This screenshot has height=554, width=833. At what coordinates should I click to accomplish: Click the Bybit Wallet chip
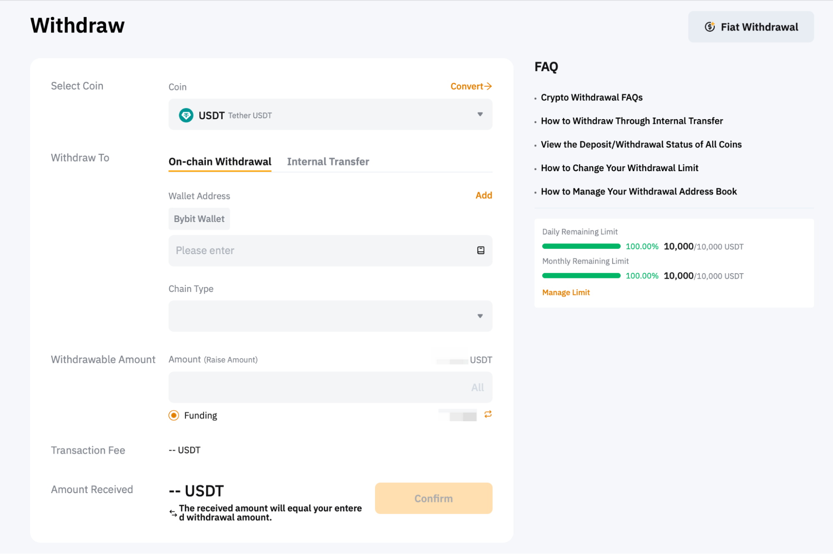coord(199,219)
